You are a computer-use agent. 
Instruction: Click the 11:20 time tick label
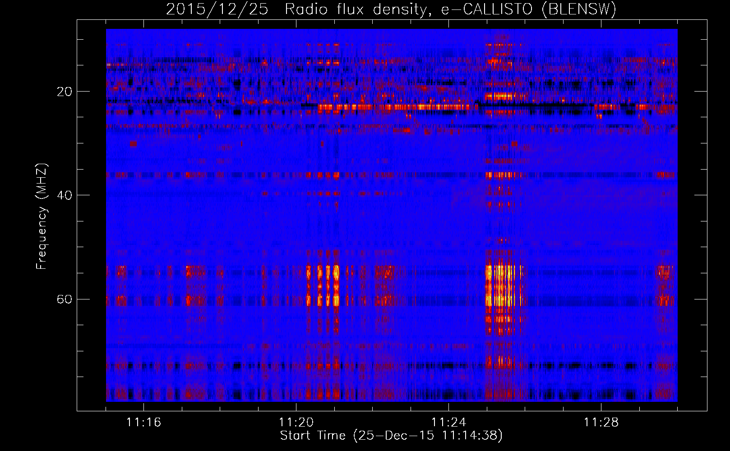(296, 423)
